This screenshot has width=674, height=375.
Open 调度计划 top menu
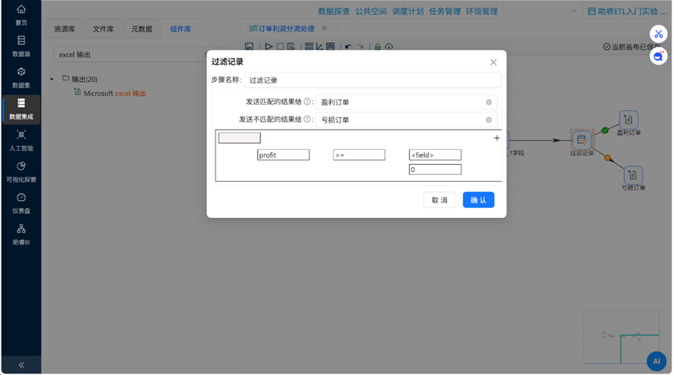coord(408,11)
